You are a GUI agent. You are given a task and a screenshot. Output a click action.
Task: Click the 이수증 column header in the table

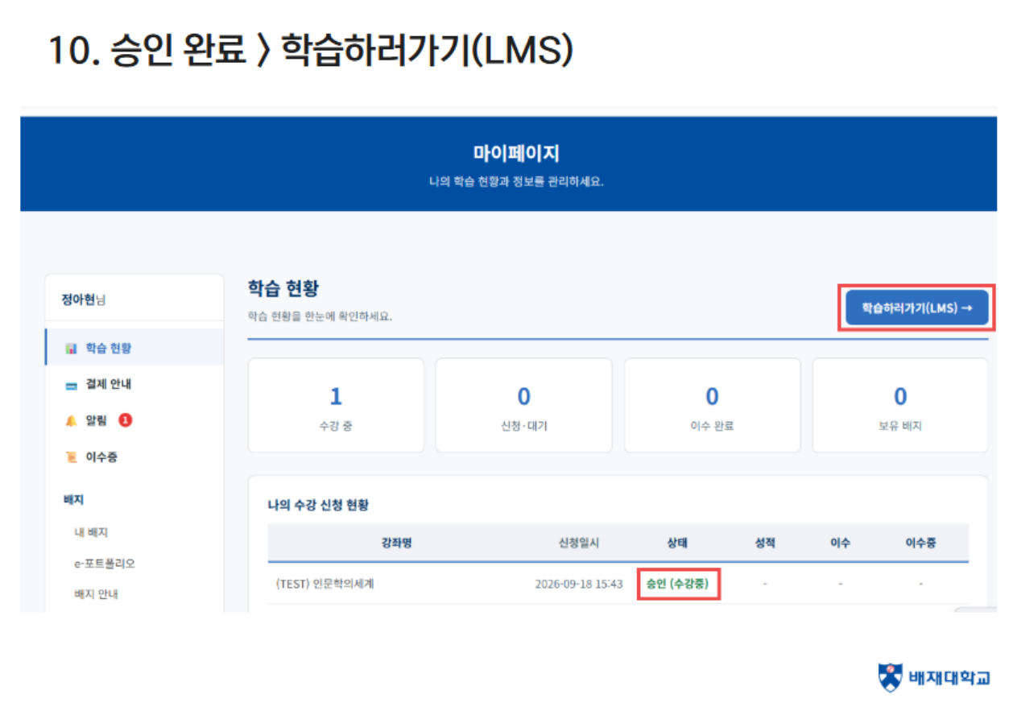(920, 543)
